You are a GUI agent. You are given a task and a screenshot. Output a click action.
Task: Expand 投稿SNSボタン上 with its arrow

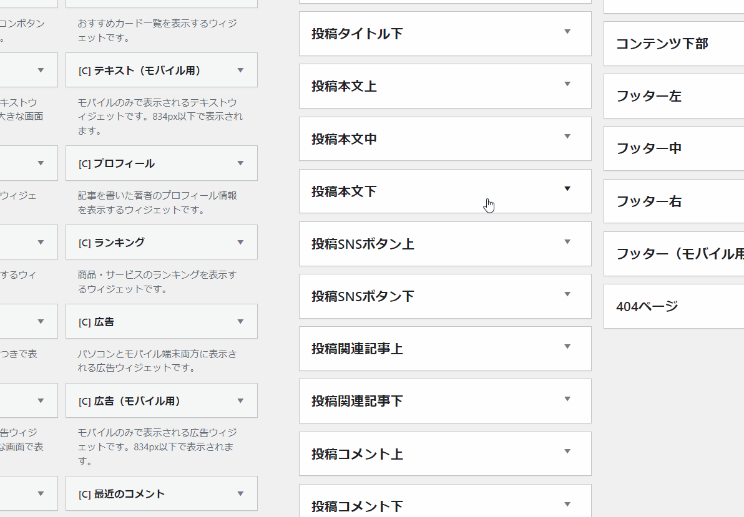567,241
